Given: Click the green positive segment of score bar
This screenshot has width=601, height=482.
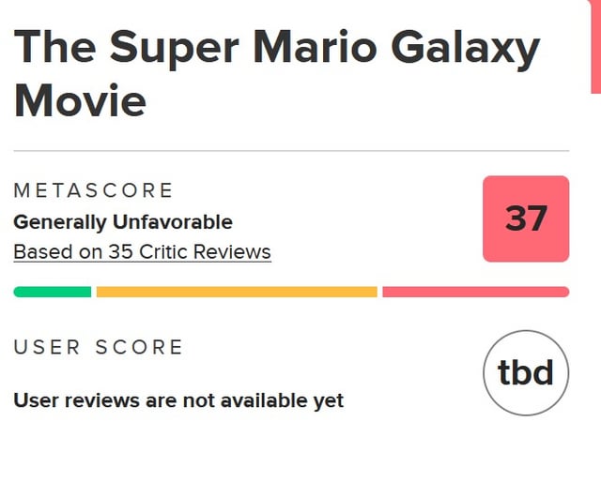Looking at the screenshot, I should pyautogui.click(x=53, y=292).
